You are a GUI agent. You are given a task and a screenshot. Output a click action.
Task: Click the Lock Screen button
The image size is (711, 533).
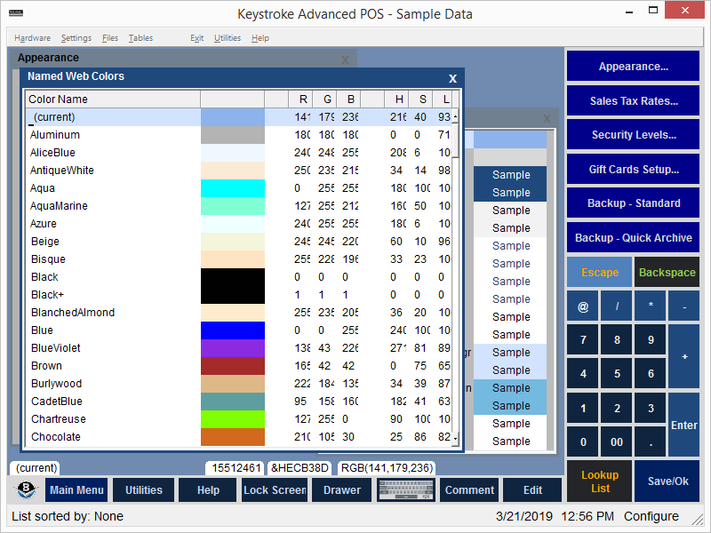point(275,490)
